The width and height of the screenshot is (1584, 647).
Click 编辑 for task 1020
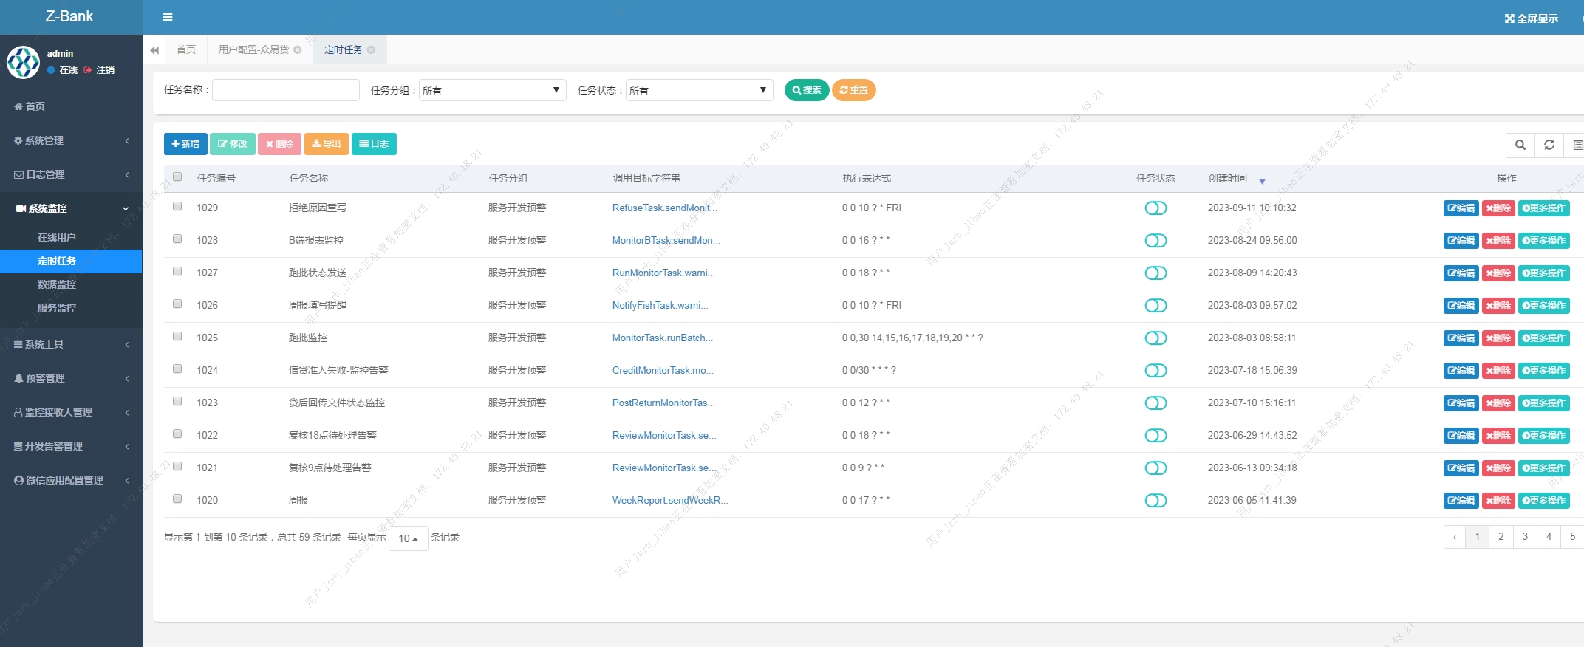pos(1461,501)
